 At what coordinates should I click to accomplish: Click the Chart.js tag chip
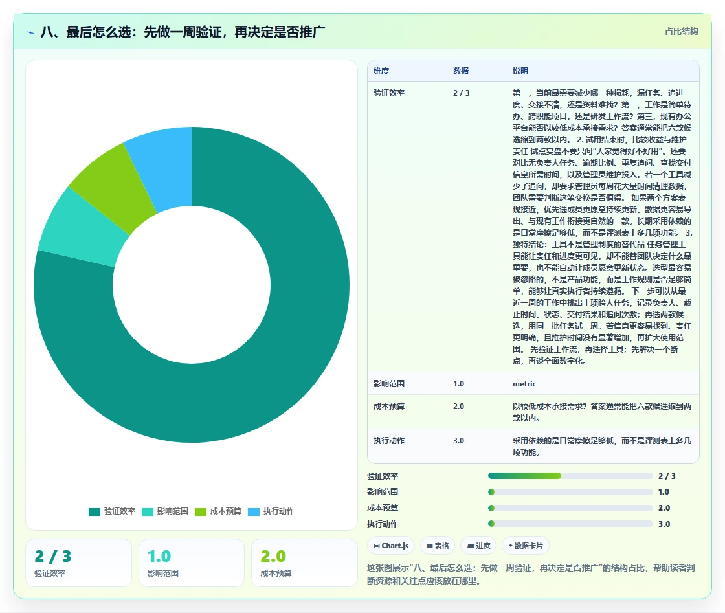[x=391, y=546]
